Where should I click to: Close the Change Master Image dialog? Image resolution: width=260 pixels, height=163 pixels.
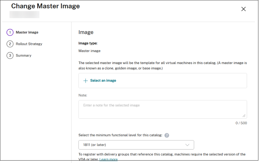point(243,9)
